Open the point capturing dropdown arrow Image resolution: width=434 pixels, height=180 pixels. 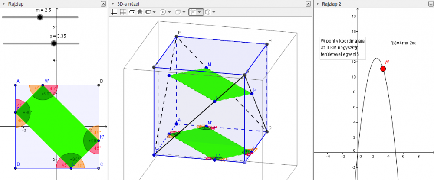pos(154,12)
